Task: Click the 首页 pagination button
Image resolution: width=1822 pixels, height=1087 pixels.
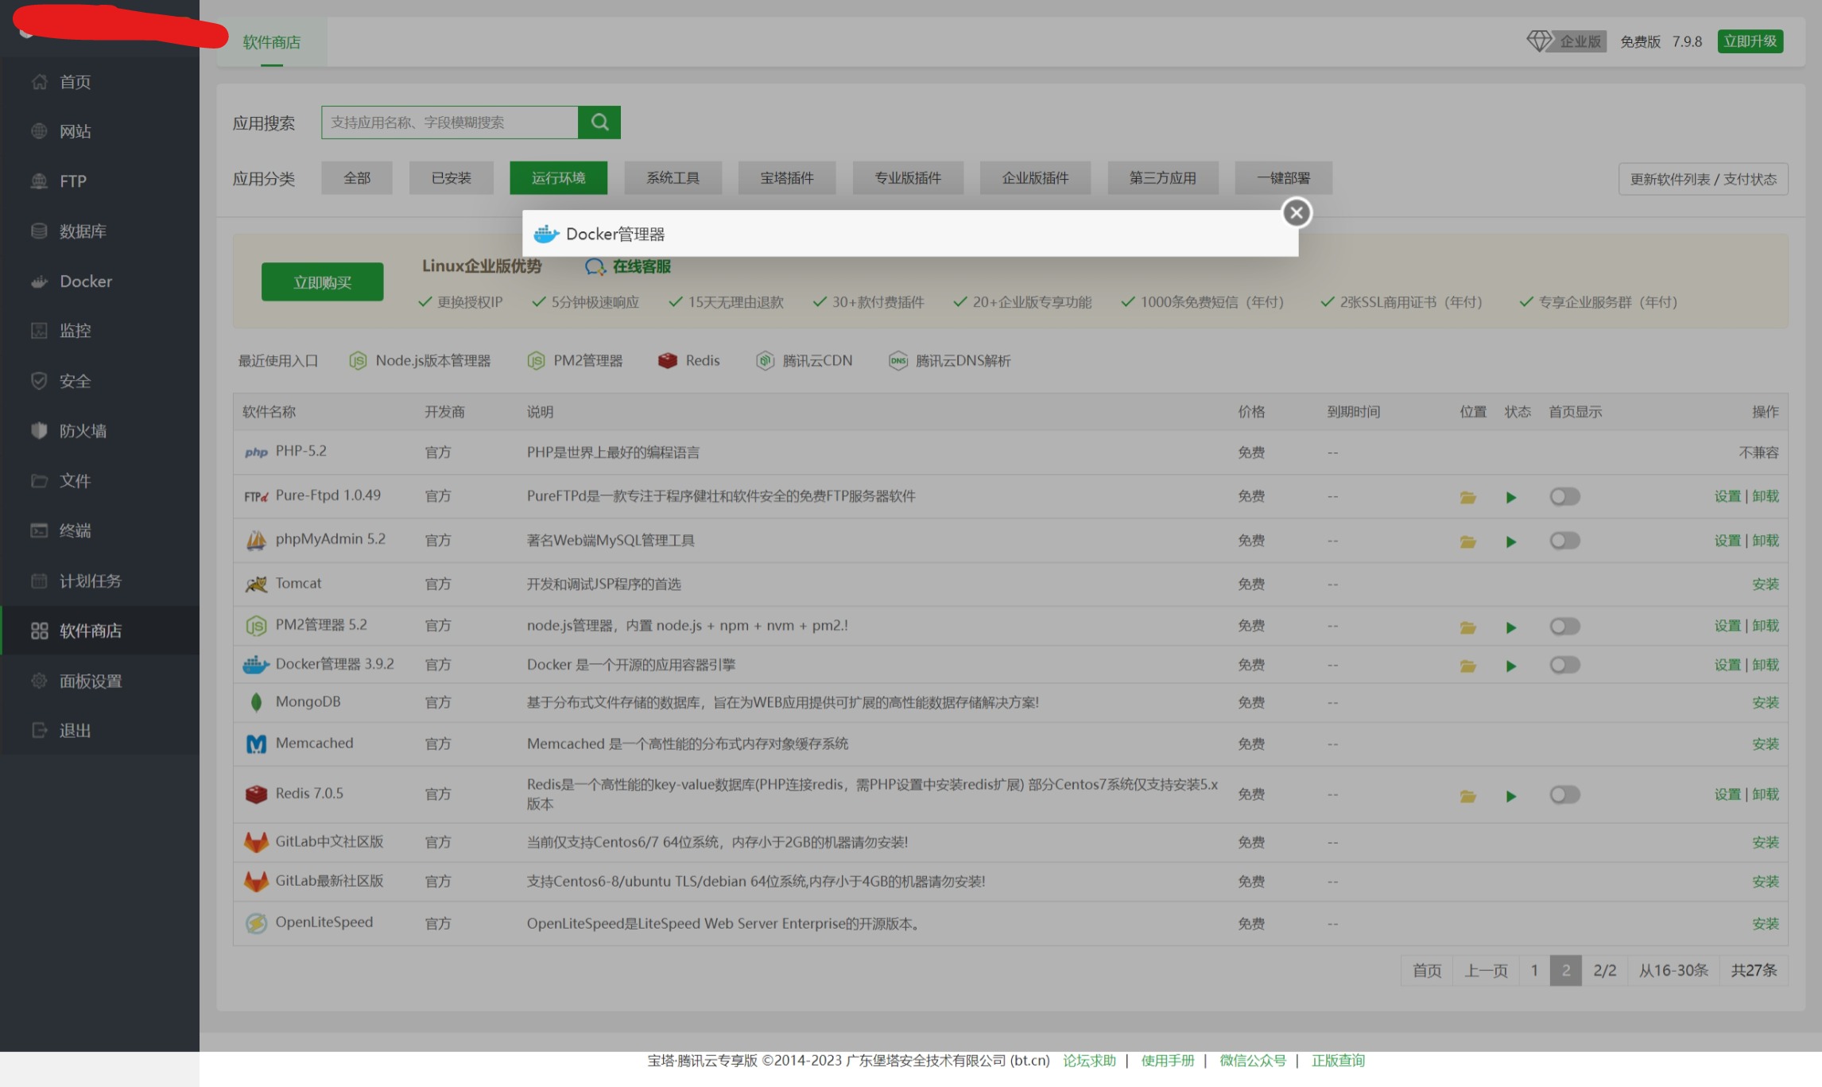Action: coord(1427,971)
